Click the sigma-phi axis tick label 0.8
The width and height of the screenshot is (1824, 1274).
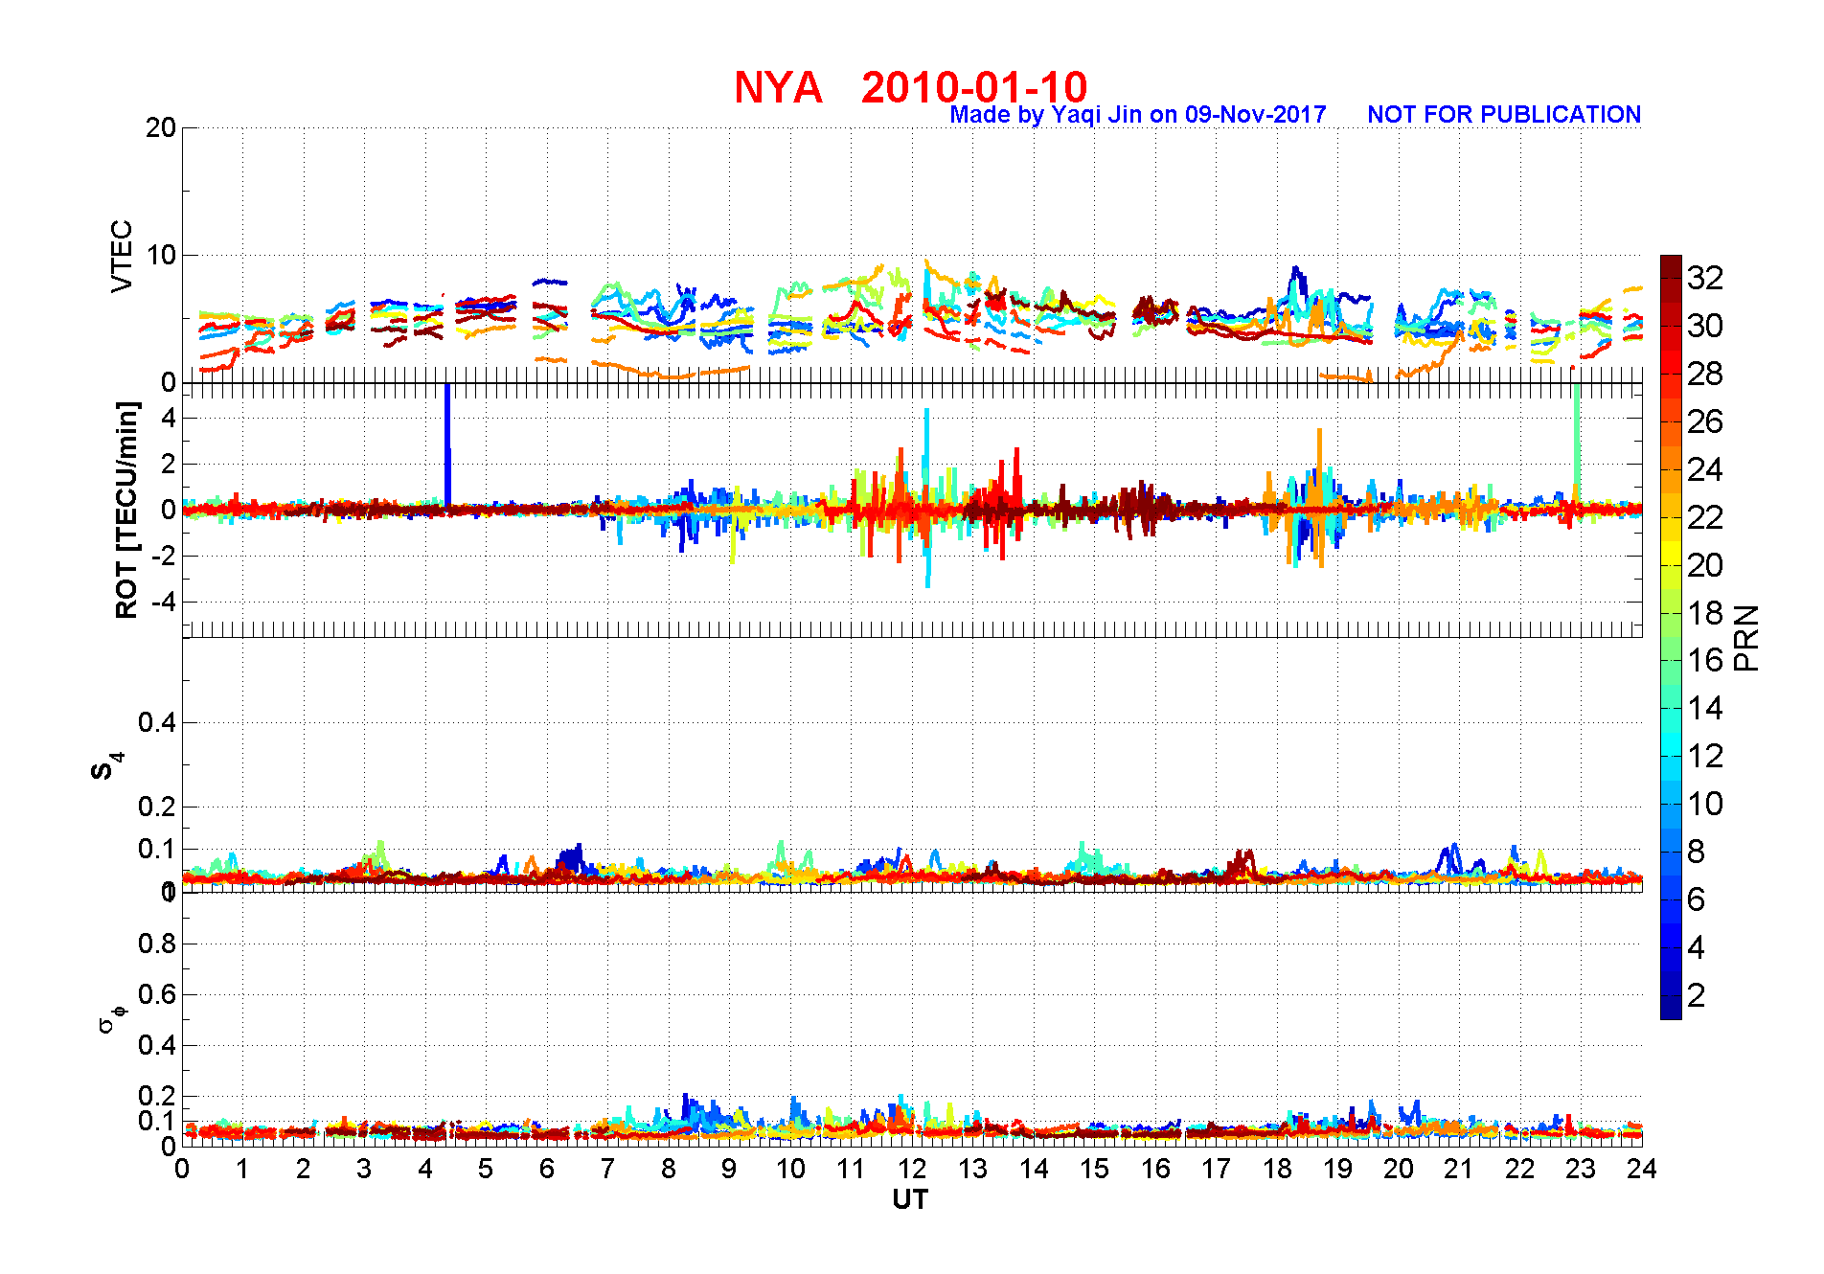157,944
